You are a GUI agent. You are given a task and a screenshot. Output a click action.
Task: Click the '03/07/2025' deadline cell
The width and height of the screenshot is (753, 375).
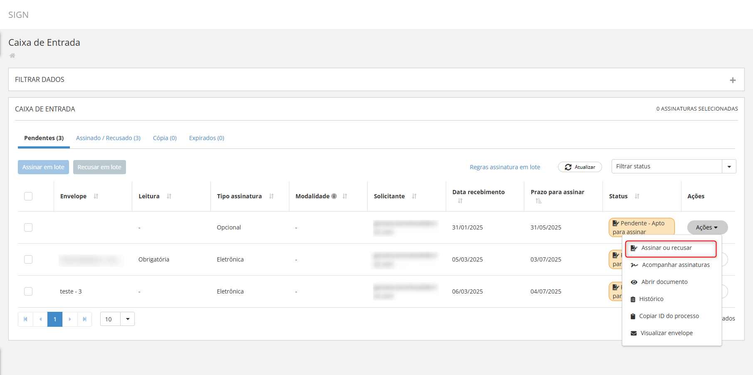(x=546, y=259)
